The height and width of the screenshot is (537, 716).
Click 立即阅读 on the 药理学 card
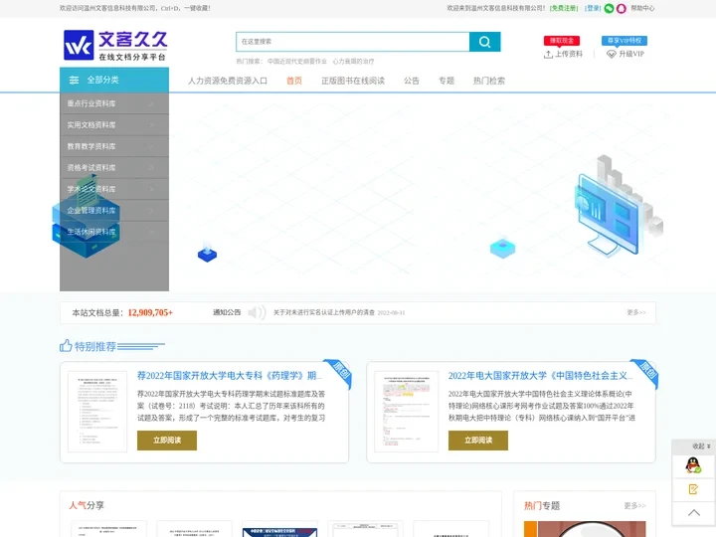point(167,441)
